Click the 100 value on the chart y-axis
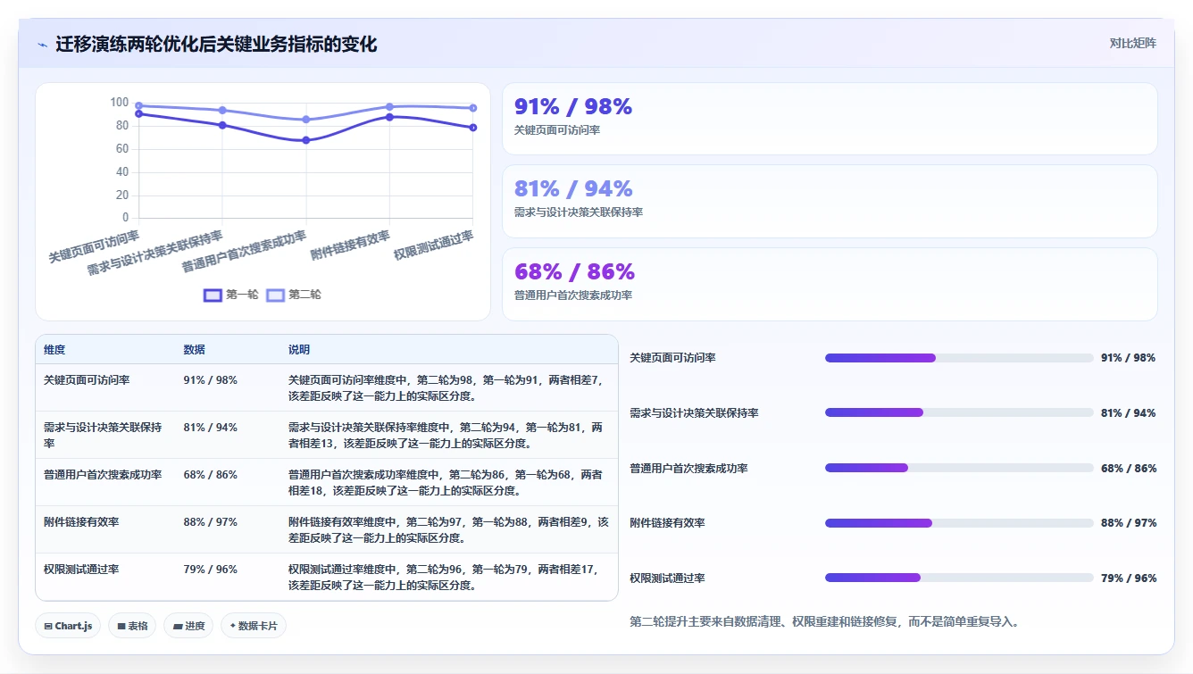This screenshot has height=674, width=1193. (x=120, y=102)
